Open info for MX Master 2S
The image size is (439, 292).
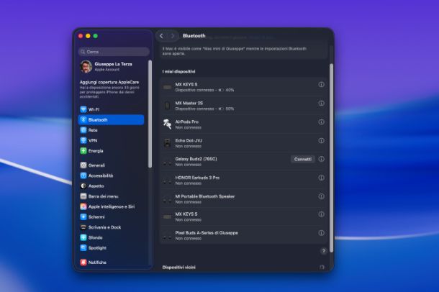(321, 104)
